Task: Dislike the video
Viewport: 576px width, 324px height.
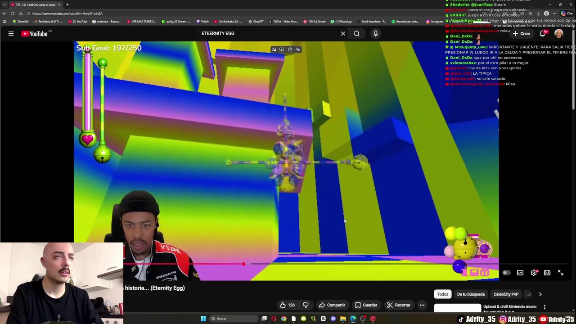Action: (306, 305)
